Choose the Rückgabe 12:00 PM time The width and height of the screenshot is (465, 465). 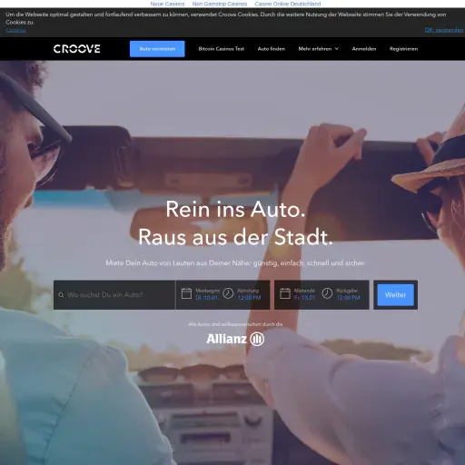(x=349, y=298)
